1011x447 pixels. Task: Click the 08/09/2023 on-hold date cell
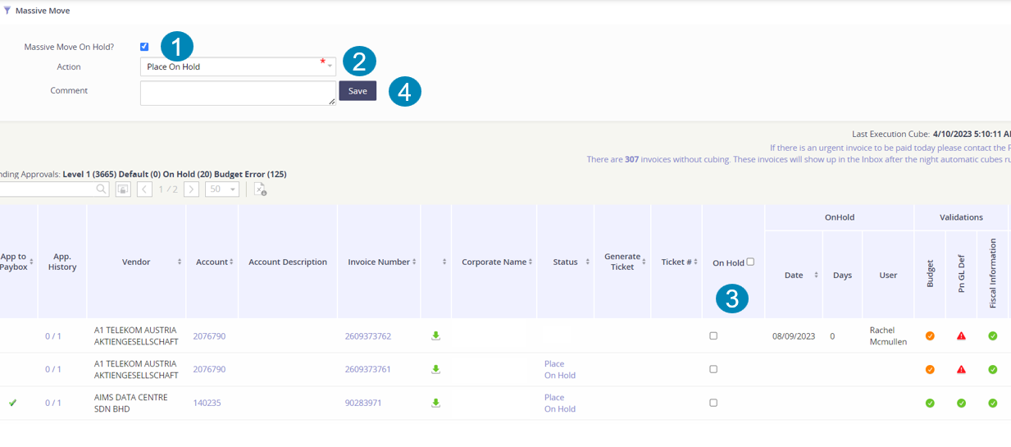click(794, 336)
